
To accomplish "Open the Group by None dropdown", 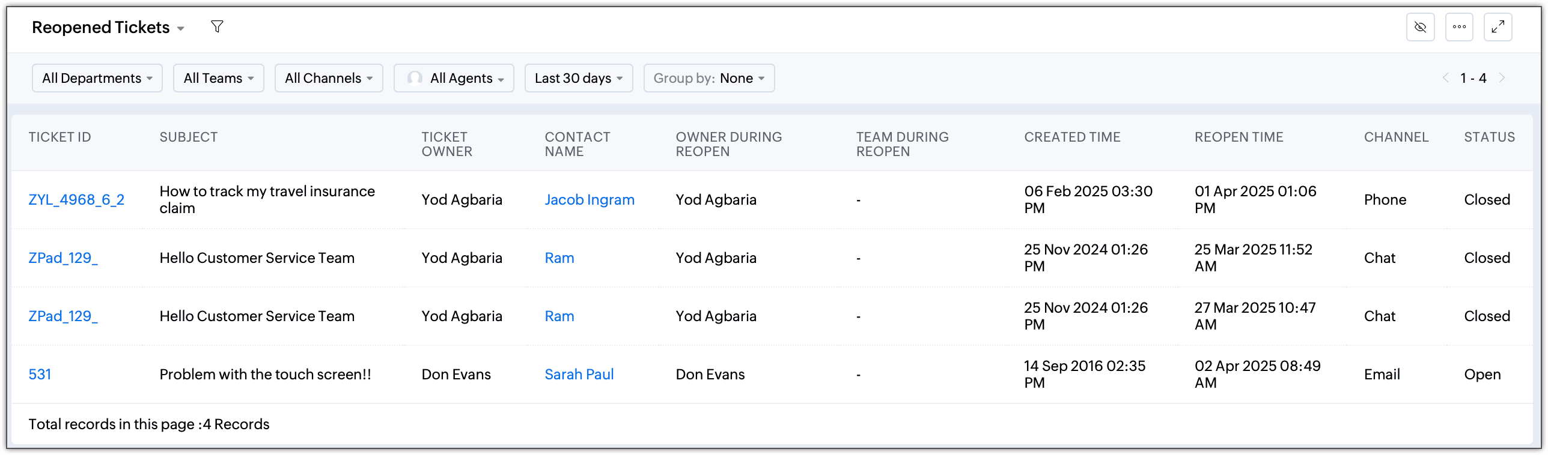I will click(709, 78).
